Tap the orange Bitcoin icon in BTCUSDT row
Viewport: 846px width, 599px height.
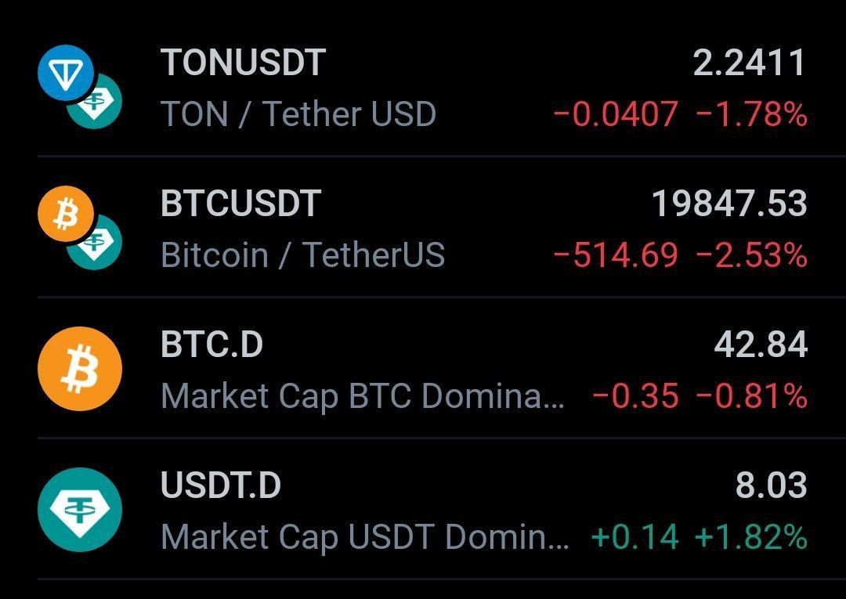(x=66, y=214)
